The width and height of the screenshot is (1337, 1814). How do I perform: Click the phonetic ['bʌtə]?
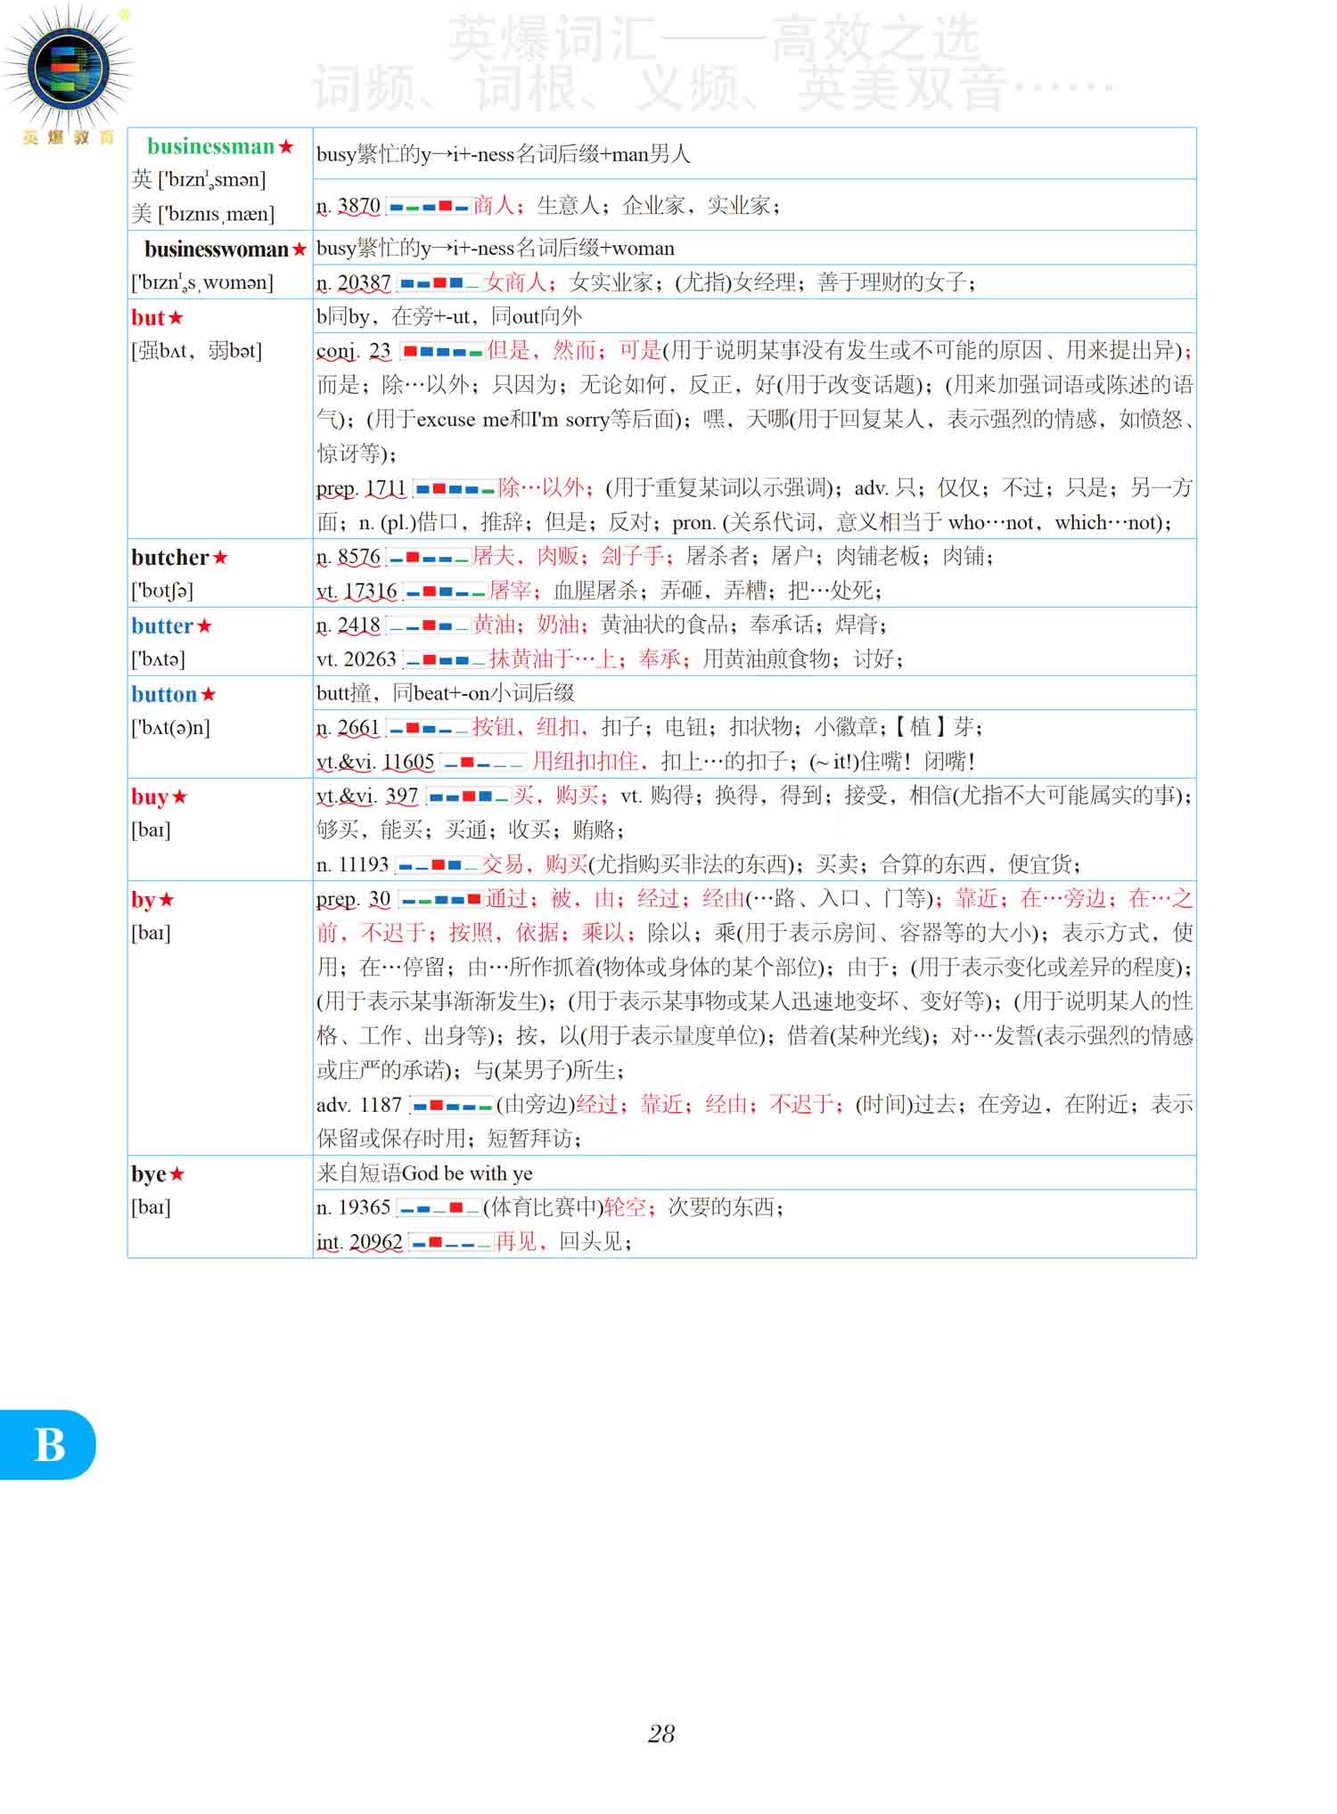pos(159,659)
